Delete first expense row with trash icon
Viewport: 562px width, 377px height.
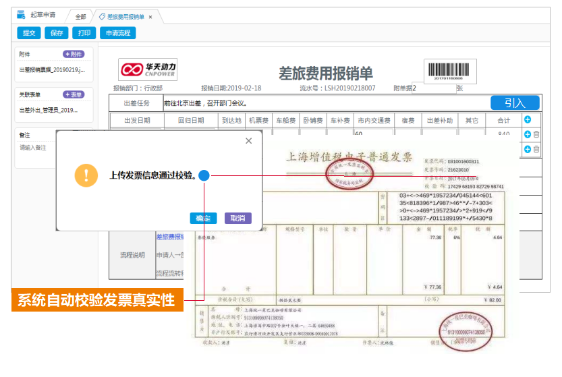[536, 134]
